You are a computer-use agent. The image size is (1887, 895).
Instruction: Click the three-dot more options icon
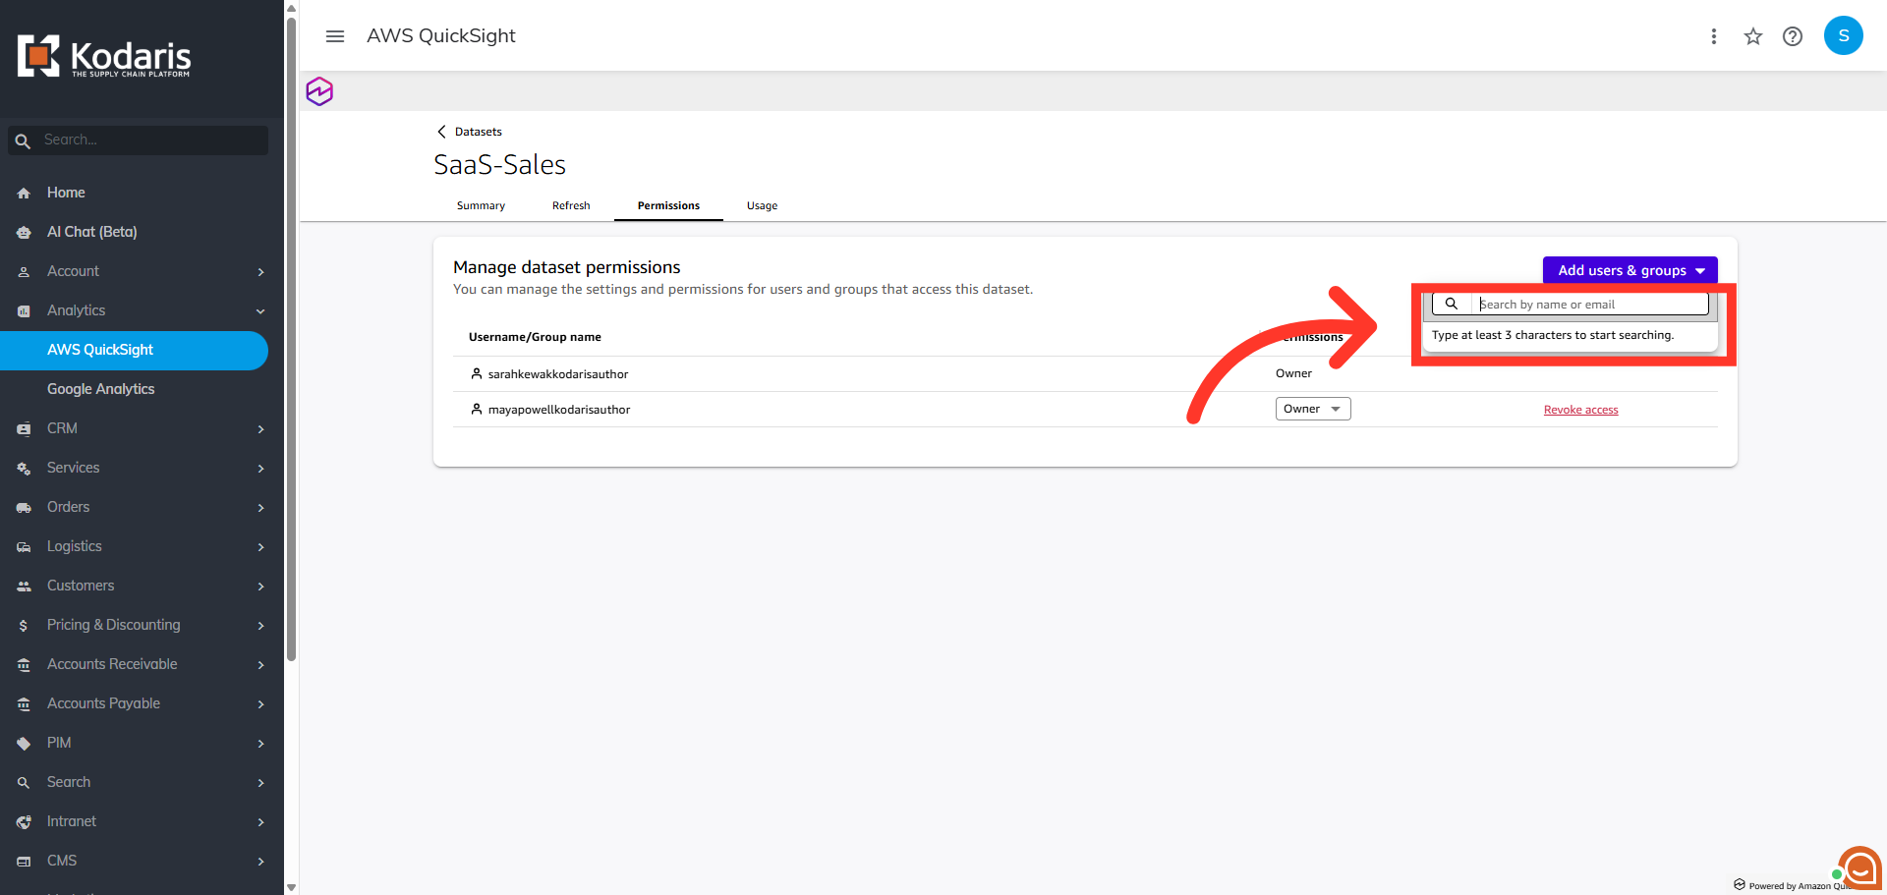tap(1714, 36)
